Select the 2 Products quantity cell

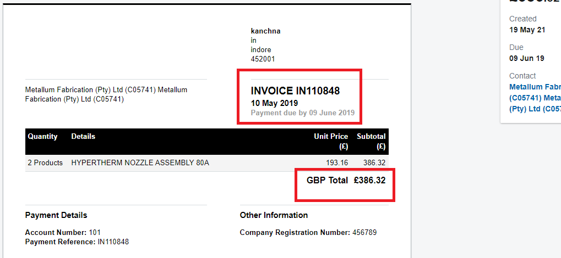click(x=45, y=163)
